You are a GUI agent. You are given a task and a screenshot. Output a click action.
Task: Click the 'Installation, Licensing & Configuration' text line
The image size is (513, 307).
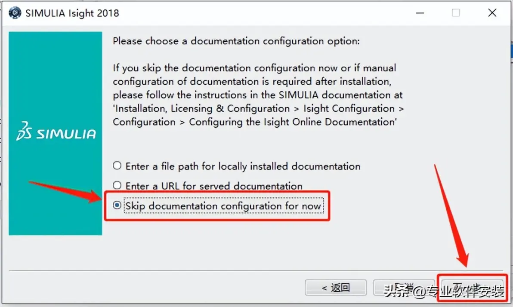click(x=201, y=108)
